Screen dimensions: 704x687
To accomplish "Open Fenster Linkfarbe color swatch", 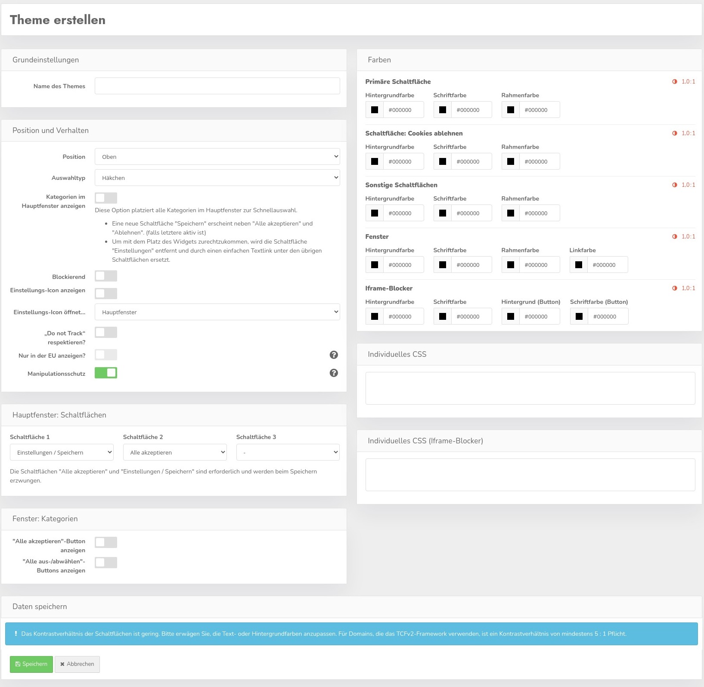I will (579, 265).
